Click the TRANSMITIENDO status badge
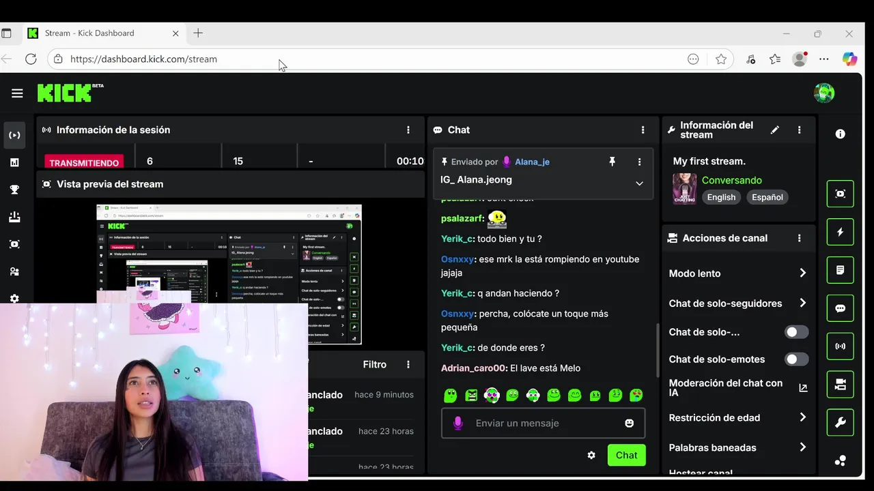The width and height of the screenshot is (874, 491). pyautogui.click(x=84, y=162)
